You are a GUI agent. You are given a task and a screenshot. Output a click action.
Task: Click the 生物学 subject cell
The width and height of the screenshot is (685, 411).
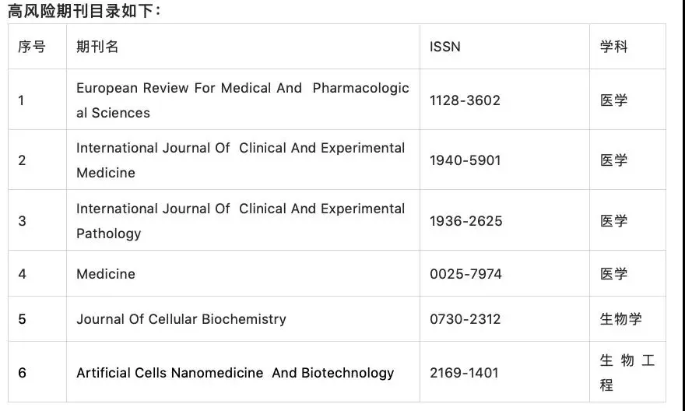pos(620,319)
